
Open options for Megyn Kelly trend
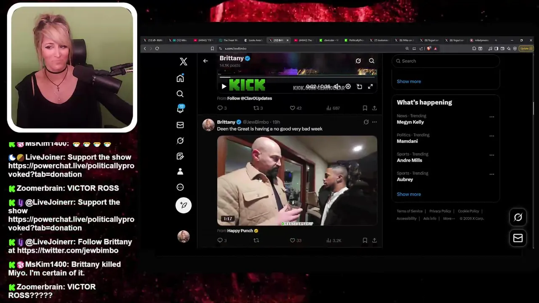coord(491,117)
